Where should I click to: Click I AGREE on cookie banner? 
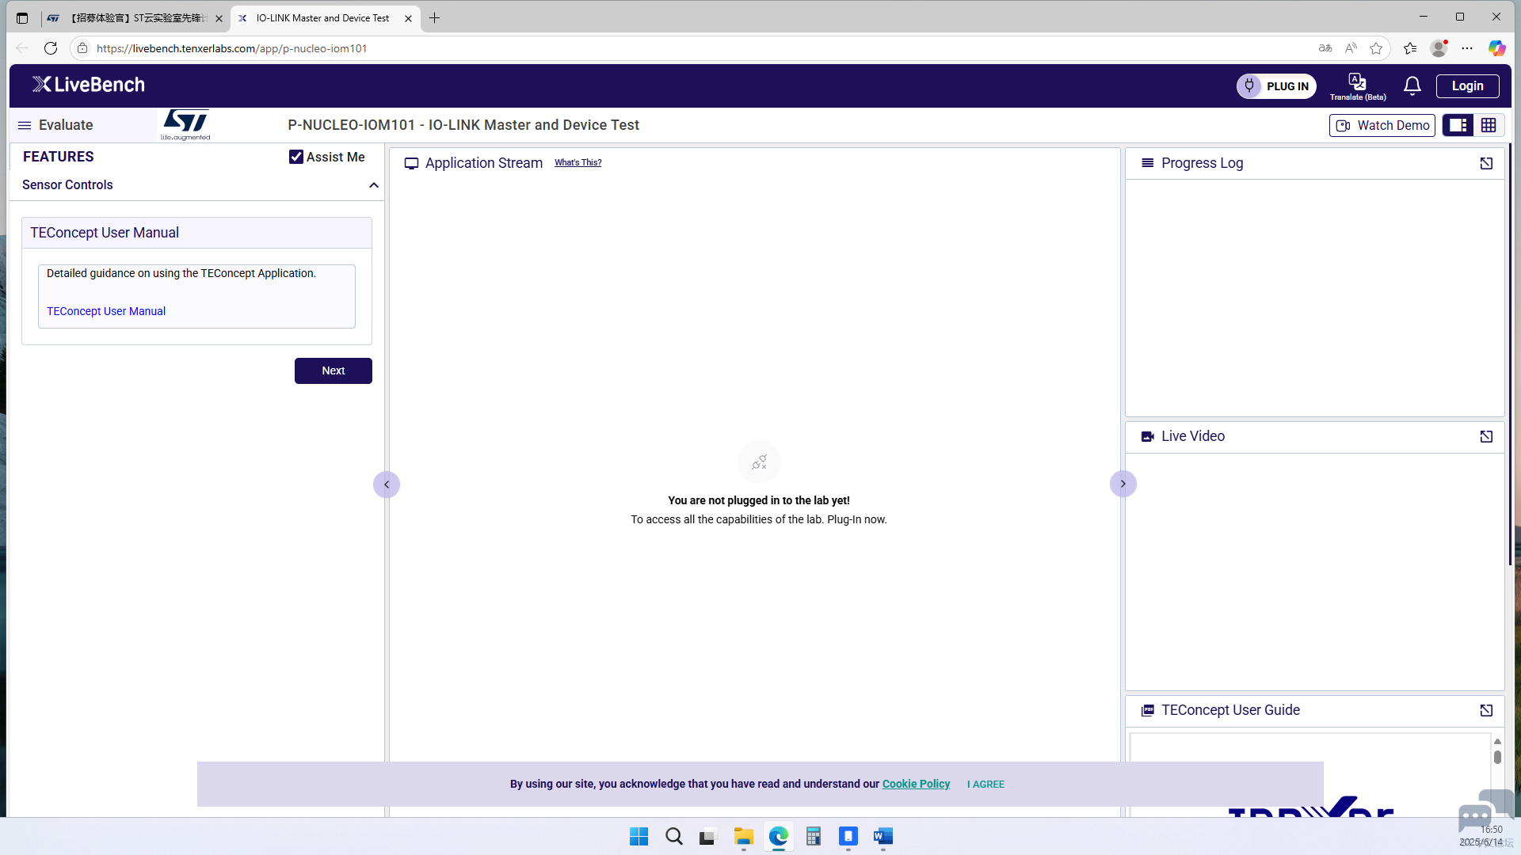(x=985, y=784)
